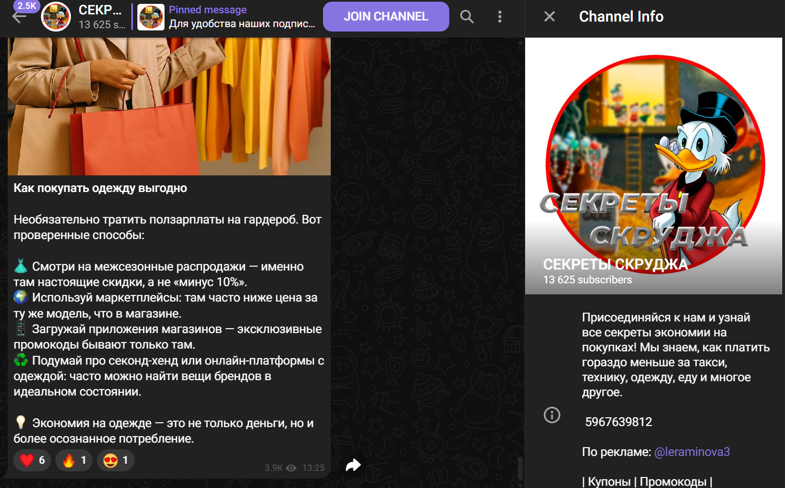Click the eye views icon beside 3.9K
The width and height of the screenshot is (785, 488).
(291, 468)
